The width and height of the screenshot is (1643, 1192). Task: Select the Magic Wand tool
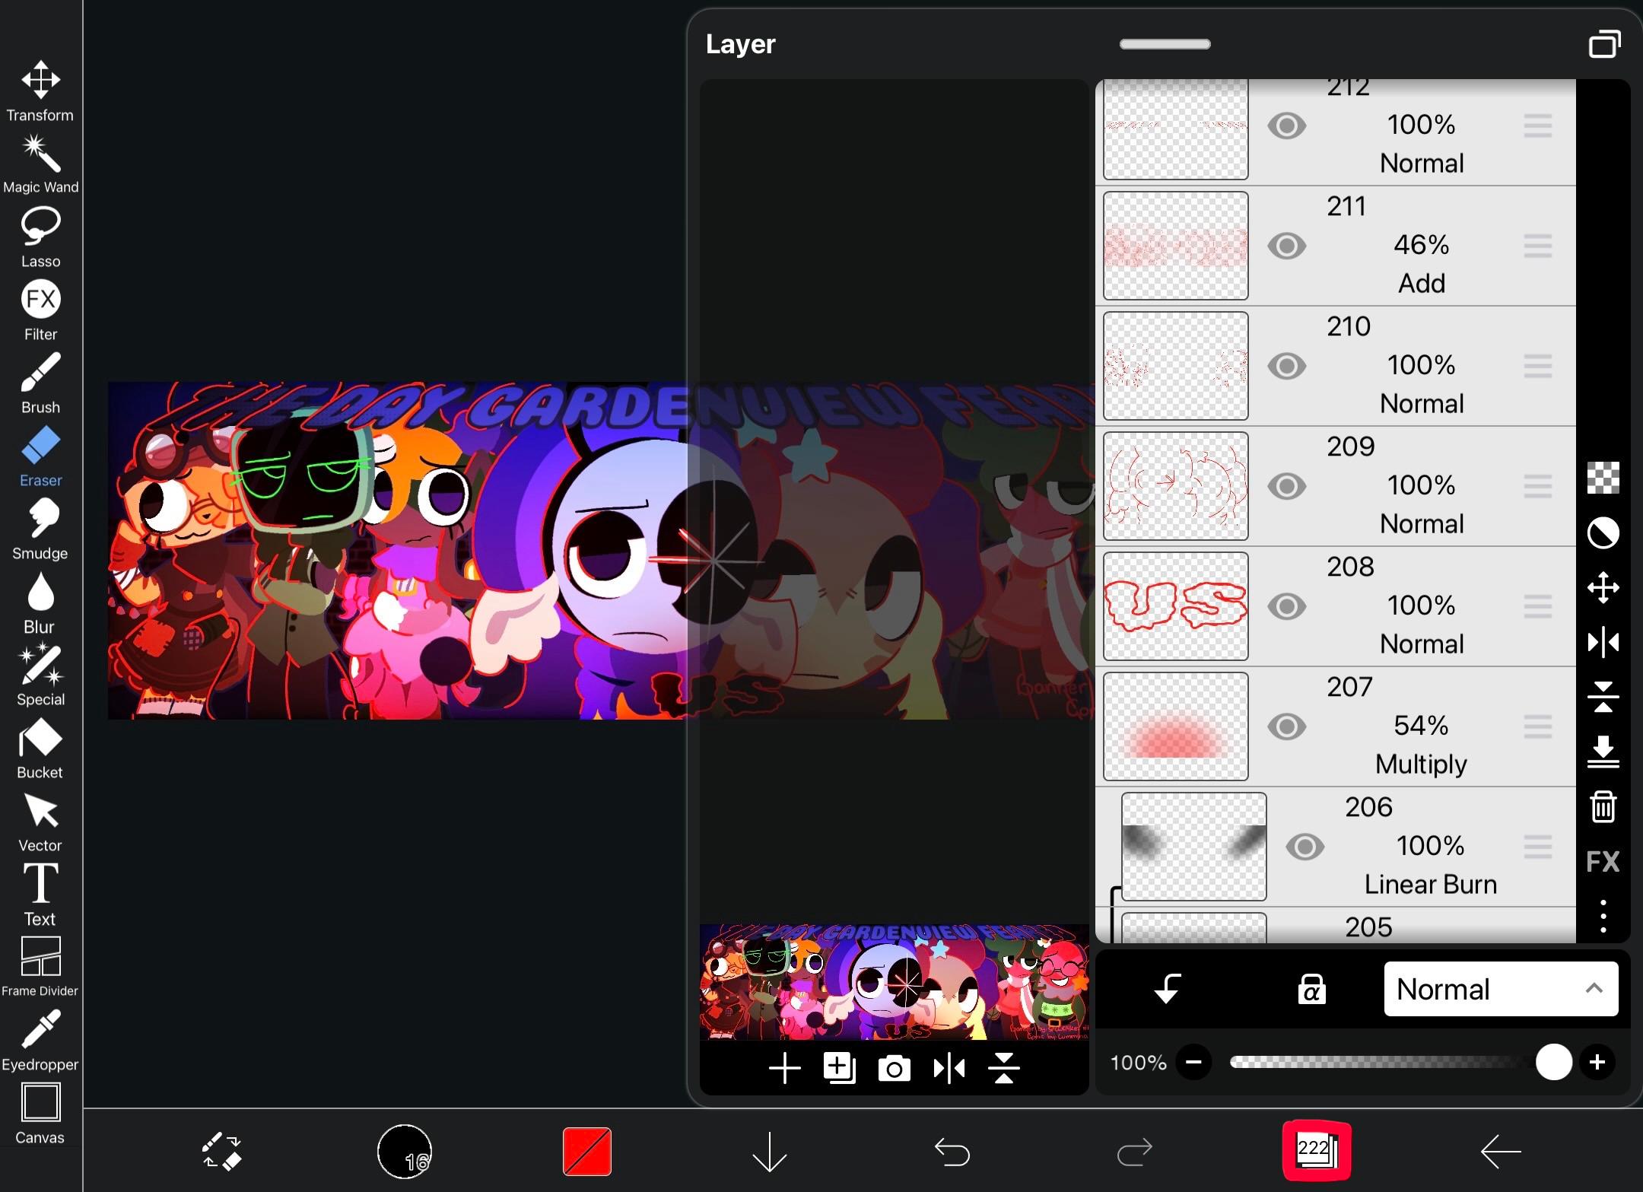tap(40, 164)
